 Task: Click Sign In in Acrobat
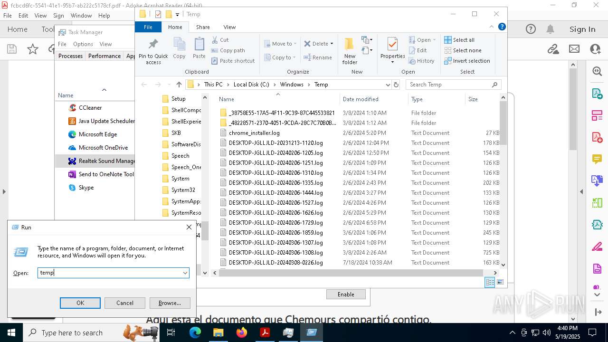582,29
